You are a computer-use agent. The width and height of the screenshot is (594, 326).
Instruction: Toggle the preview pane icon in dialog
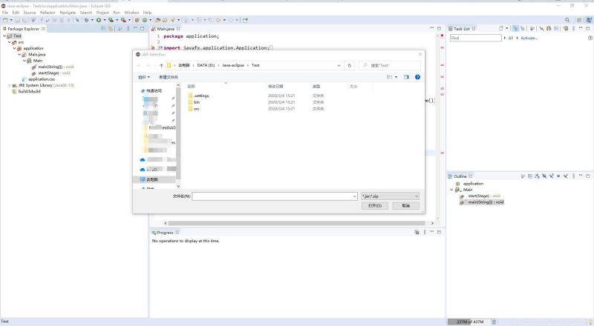click(406, 76)
